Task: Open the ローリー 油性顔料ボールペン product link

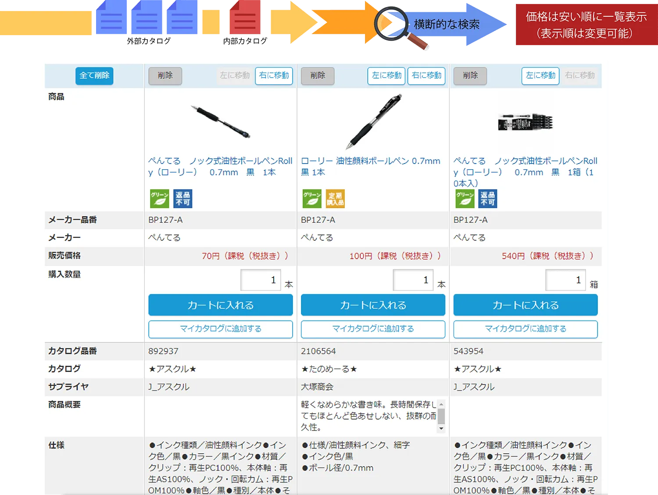Action: click(x=371, y=167)
